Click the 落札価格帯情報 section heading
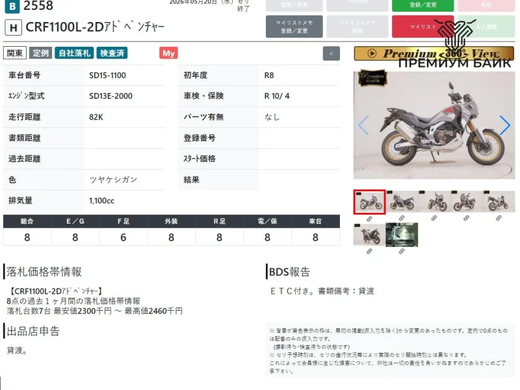Image resolution: width=520 pixels, height=390 pixels. (44, 272)
